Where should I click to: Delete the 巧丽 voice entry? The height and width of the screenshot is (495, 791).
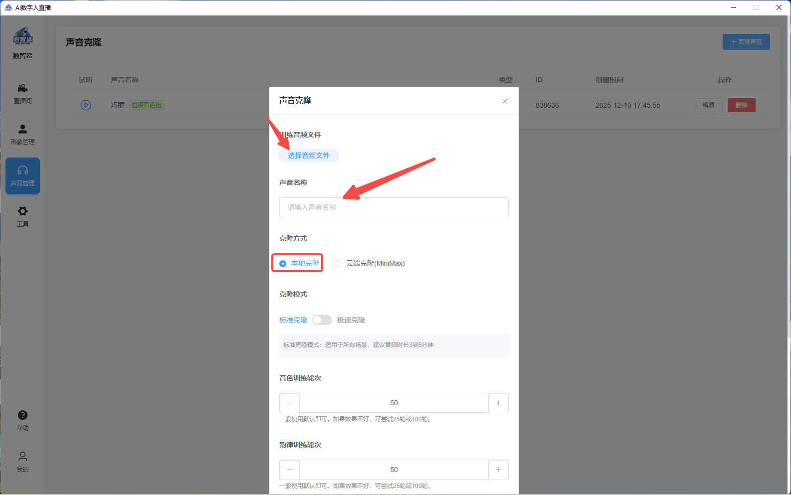741,105
